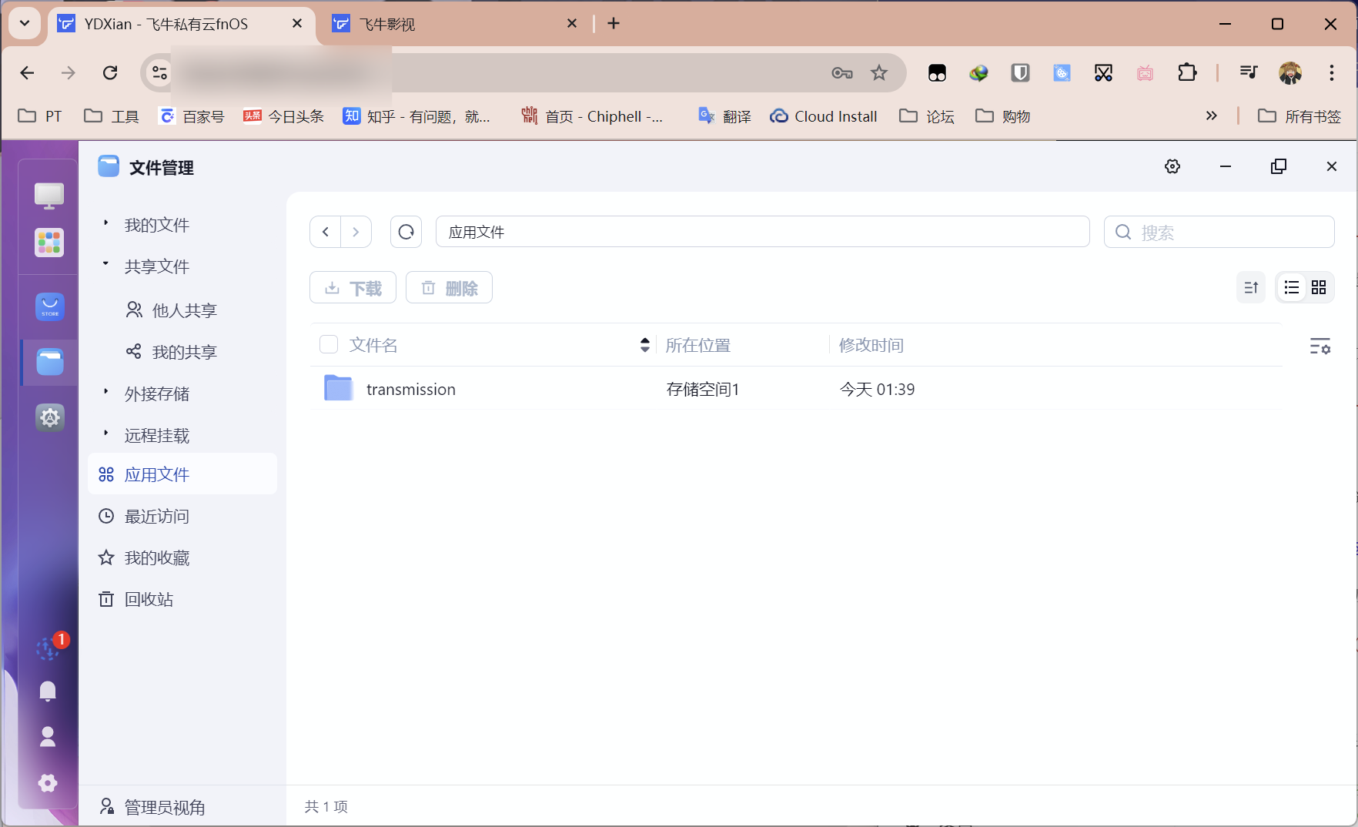Tick the select-all checkbox in header

(329, 344)
